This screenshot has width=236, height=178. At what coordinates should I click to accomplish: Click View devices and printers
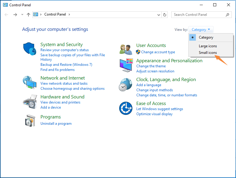click(x=60, y=102)
